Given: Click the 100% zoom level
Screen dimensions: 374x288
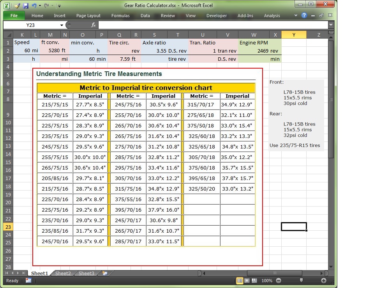Looking at the screenshot, I should [266, 281].
